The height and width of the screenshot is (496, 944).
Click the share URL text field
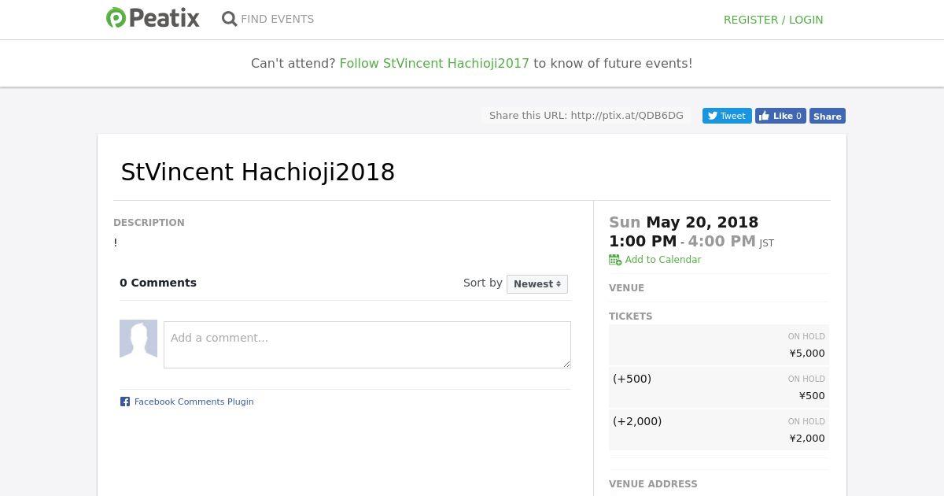586,116
